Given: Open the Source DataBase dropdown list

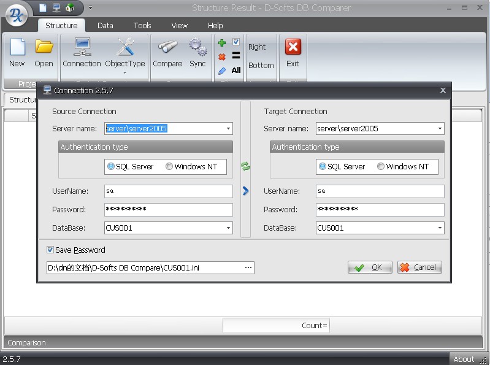Looking at the screenshot, I should [228, 228].
